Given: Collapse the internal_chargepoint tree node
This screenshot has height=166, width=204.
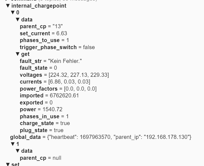Looking at the screenshot, I should pyautogui.click(x=8, y=6).
